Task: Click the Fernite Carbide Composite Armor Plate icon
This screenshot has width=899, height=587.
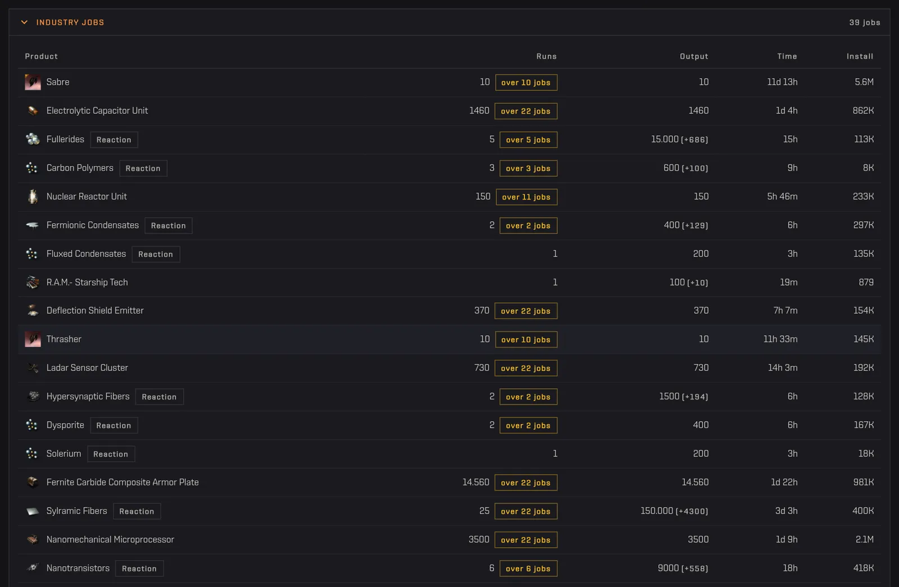Action: pyautogui.click(x=33, y=483)
